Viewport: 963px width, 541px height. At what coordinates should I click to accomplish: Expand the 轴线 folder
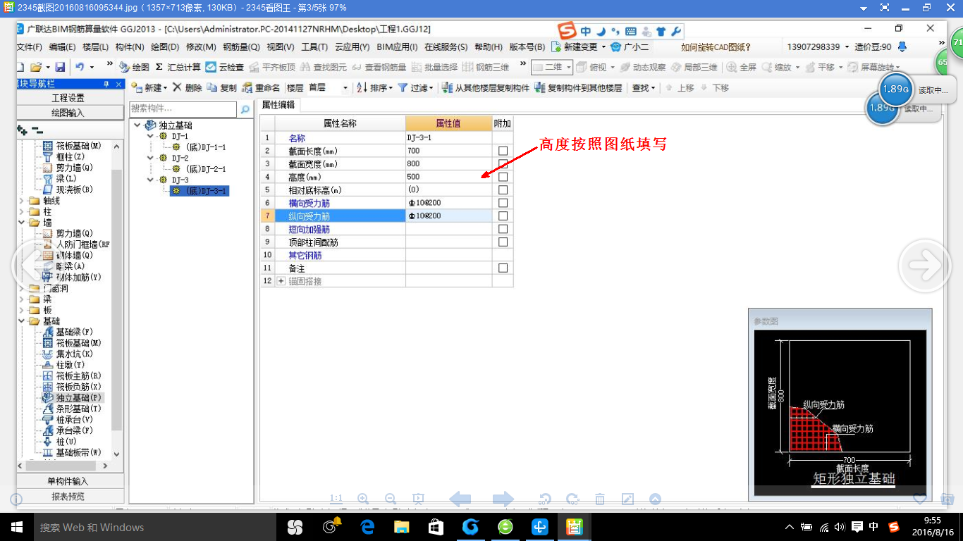tap(21, 201)
